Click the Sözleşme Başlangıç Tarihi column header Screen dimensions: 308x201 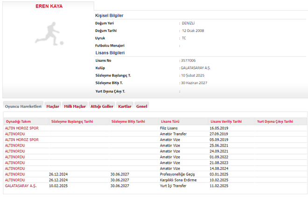coord(72,121)
